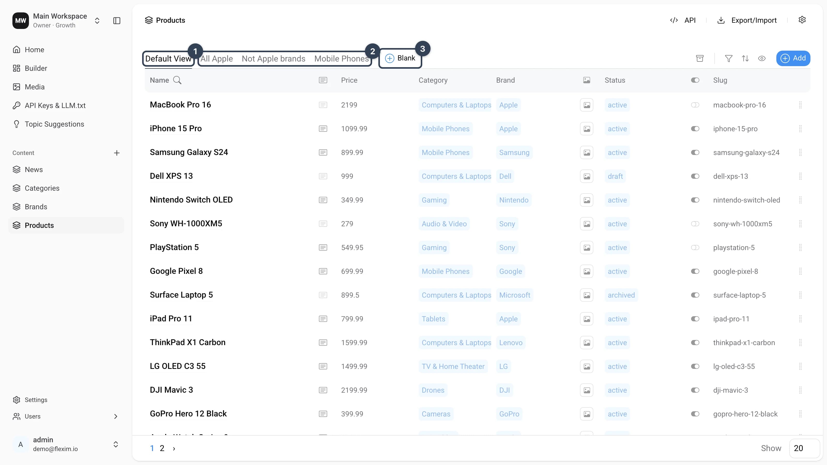Click drag handle for iPad Pro 11 row
Image resolution: width=827 pixels, height=465 pixels.
[800, 319]
